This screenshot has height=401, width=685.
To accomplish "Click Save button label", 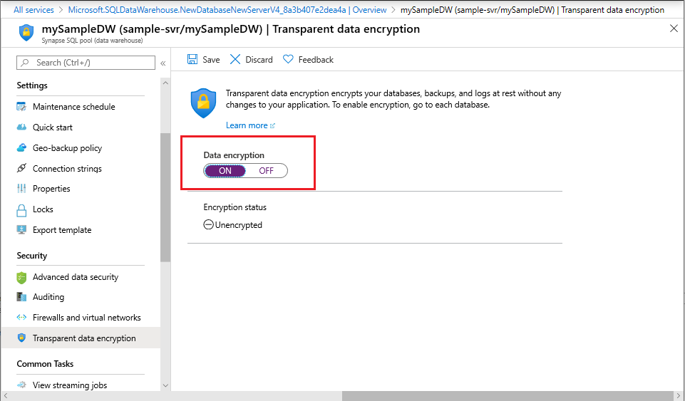I will (211, 59).
